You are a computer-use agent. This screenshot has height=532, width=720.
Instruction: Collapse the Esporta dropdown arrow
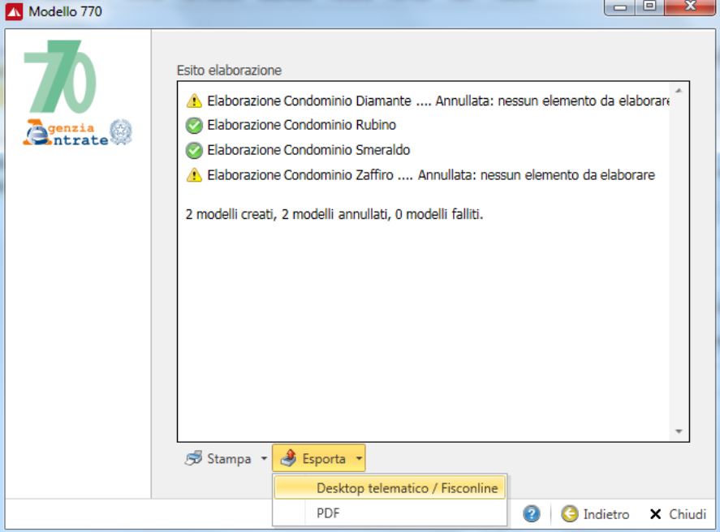(x=359, y=458)
